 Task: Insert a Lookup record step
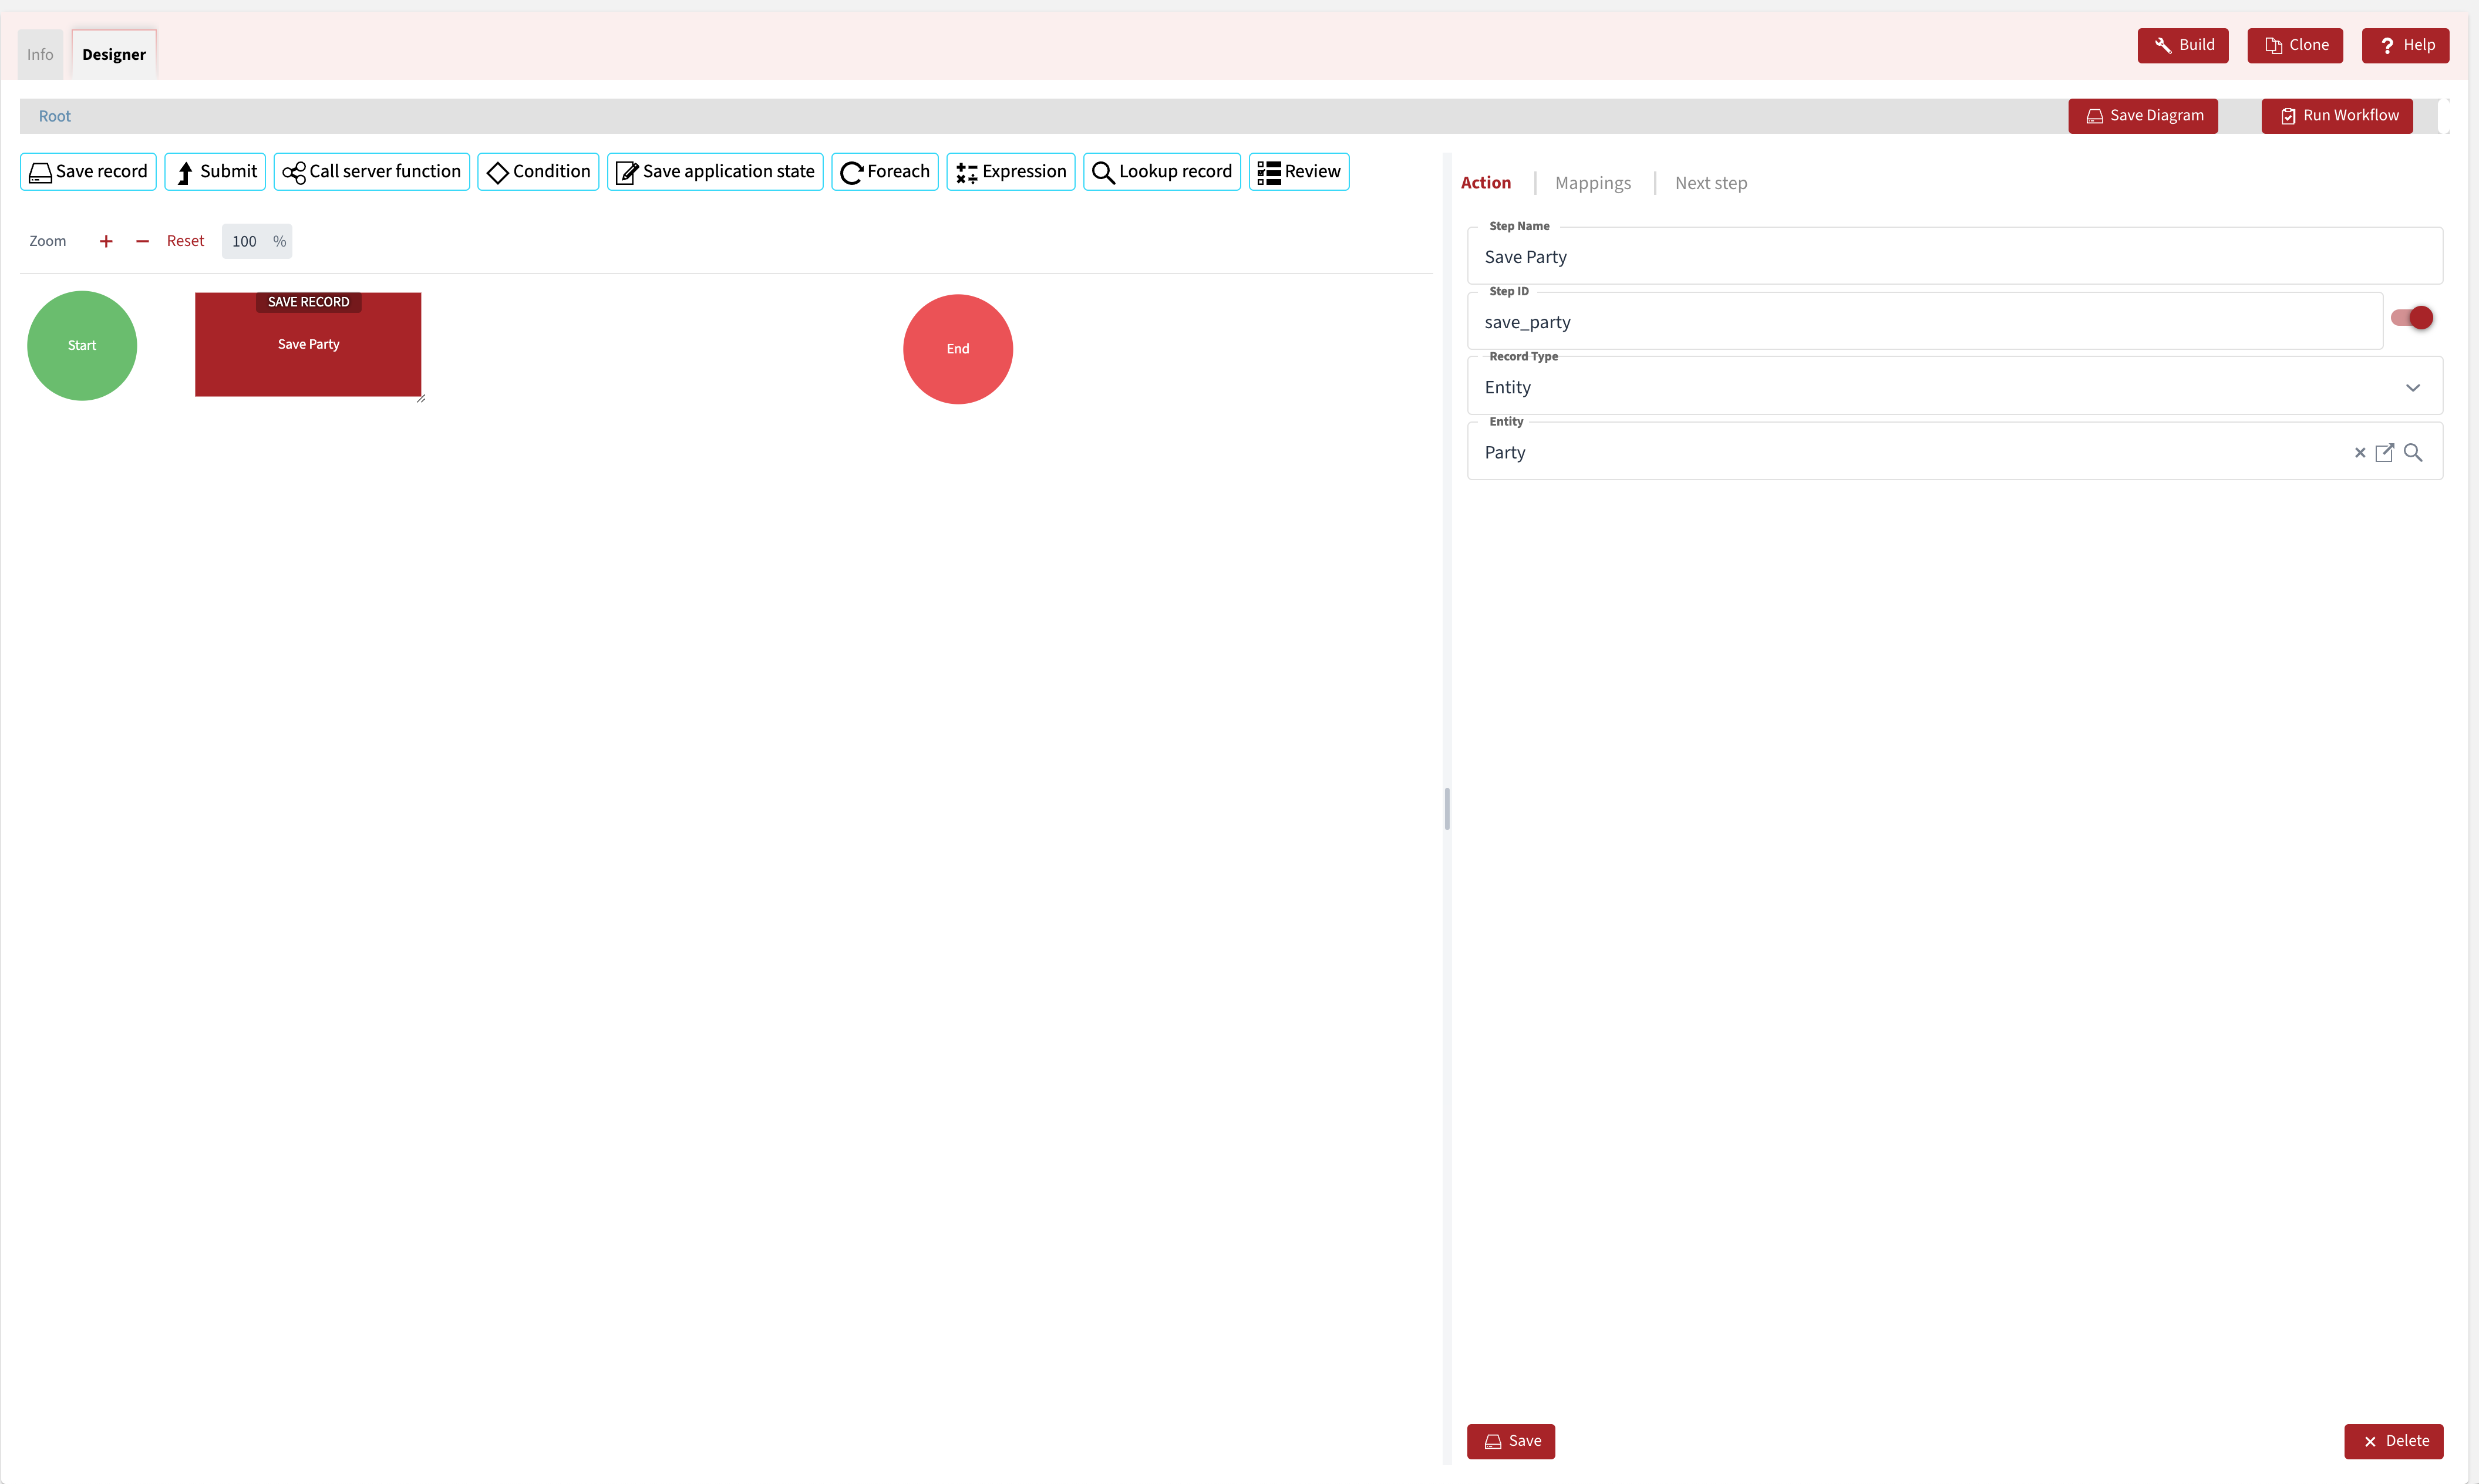(x=1162, y=171)
